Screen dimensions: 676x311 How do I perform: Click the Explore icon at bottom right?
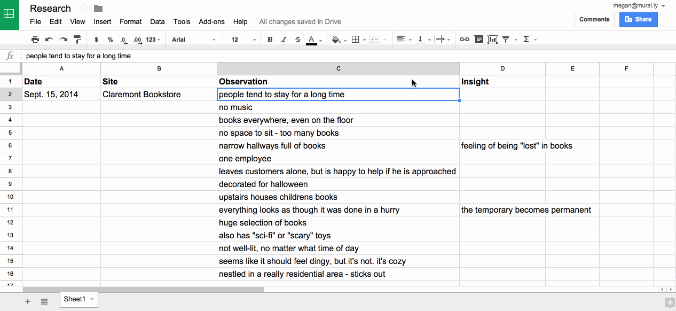point(670,303)
